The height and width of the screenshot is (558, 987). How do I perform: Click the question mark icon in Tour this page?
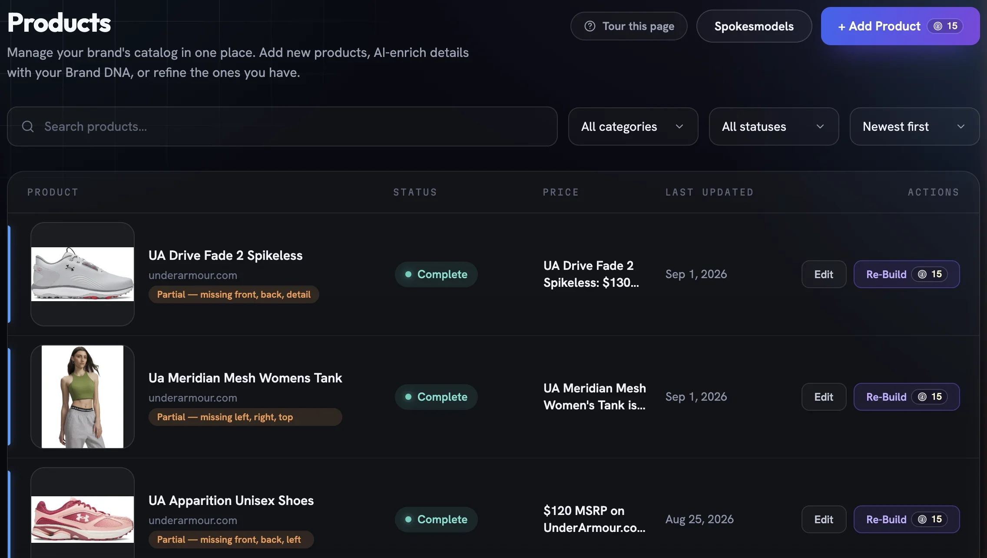pos(590,26)
